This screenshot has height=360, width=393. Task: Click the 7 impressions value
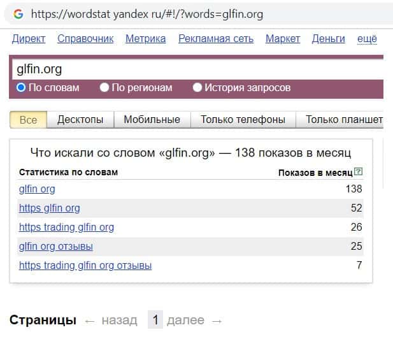[359, 265]
